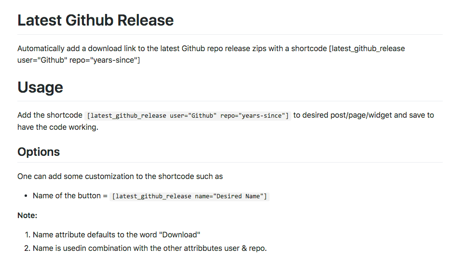Click the bold "Note:" label
This screenshot has width=462, height=262.
(27, 215)
